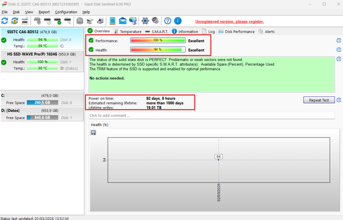Viewport: 343px width, 220px height.
Task: Click the blue envelope email icon
Action: 123,21
